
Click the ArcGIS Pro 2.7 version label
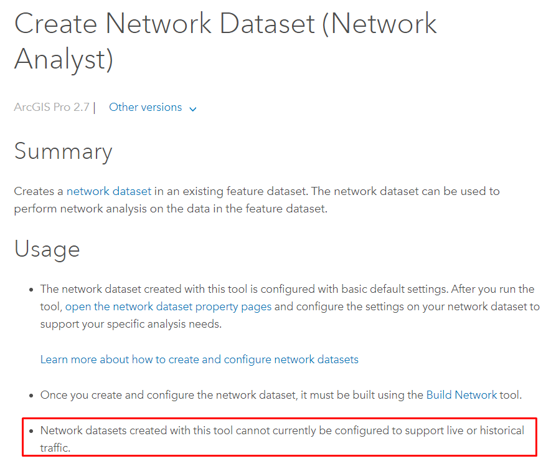pos(52,107)
